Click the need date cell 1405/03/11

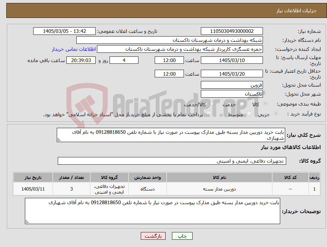pos(33,189)
